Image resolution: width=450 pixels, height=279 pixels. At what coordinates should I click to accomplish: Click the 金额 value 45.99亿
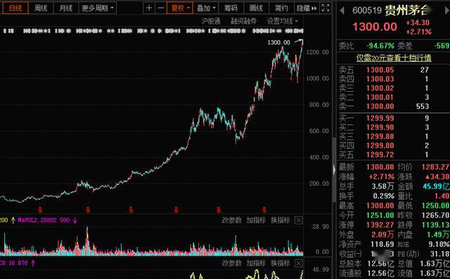click(436, 186)
